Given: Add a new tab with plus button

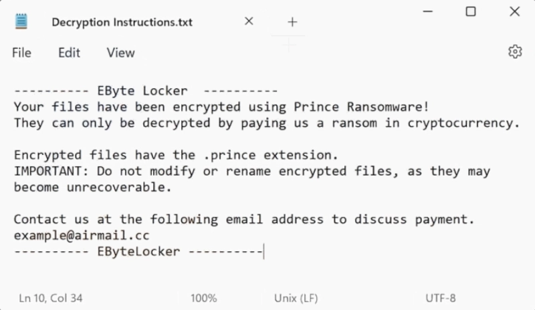Looking at the screenshot, I should (x=292, y=22).
